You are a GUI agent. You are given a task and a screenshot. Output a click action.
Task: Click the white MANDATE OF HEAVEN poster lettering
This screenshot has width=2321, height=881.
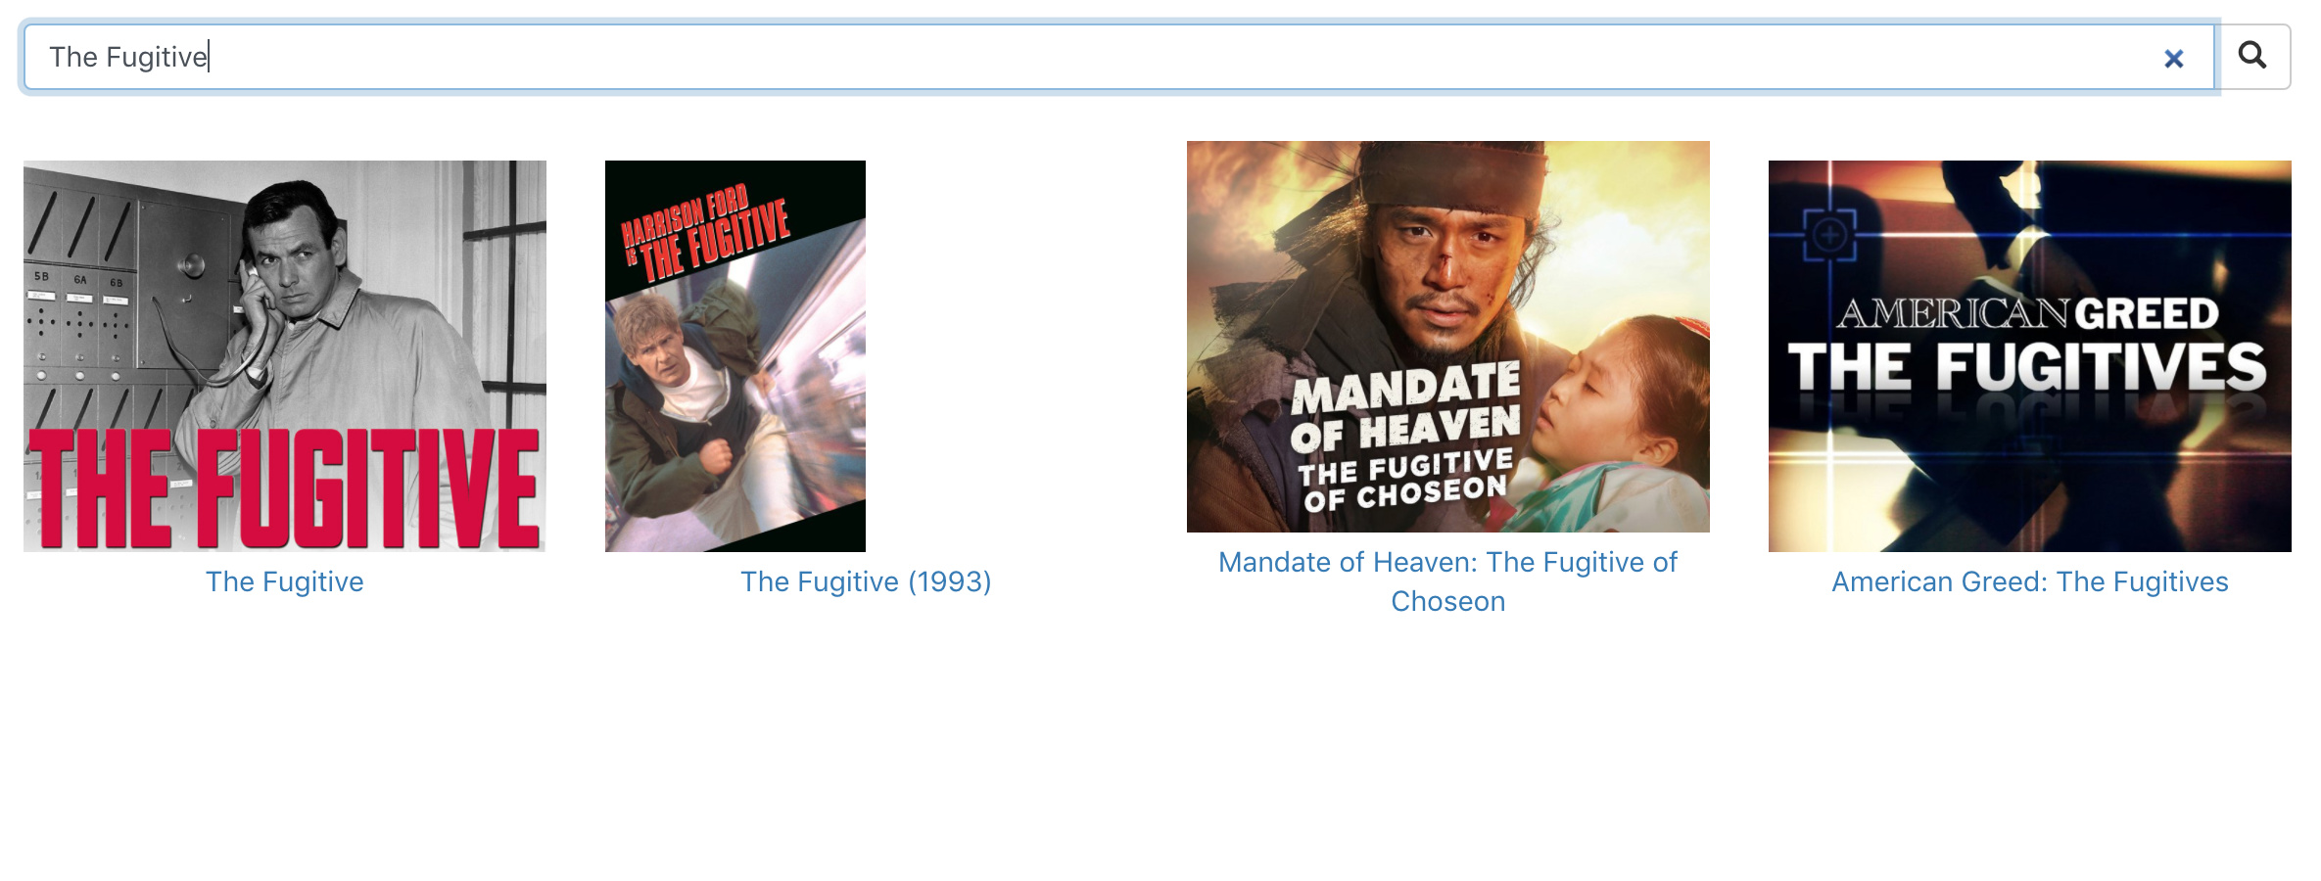[1406, 408]
